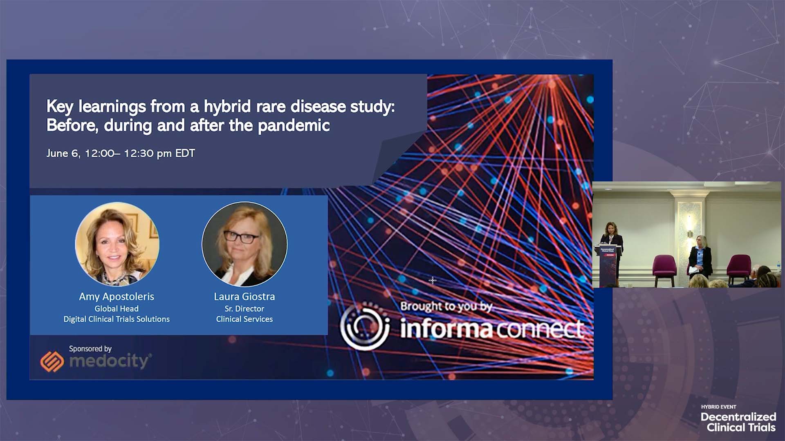Click the crosshair cursor marker on slide
785x441 pixels.
click(x=433, y=280)
